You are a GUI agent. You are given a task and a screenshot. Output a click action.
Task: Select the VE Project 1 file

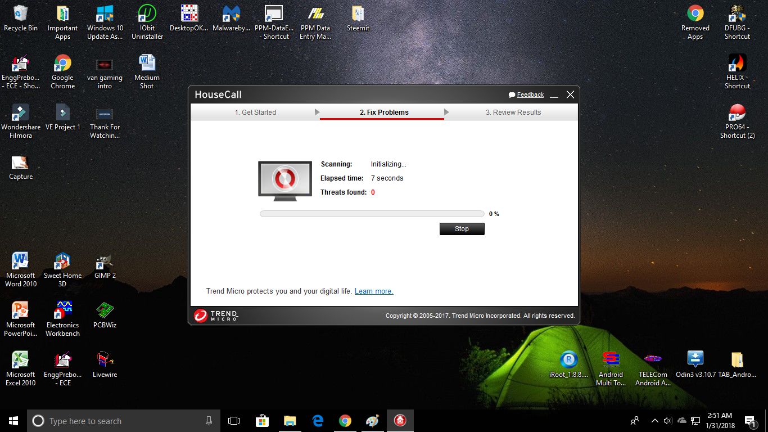click(62, 117)
